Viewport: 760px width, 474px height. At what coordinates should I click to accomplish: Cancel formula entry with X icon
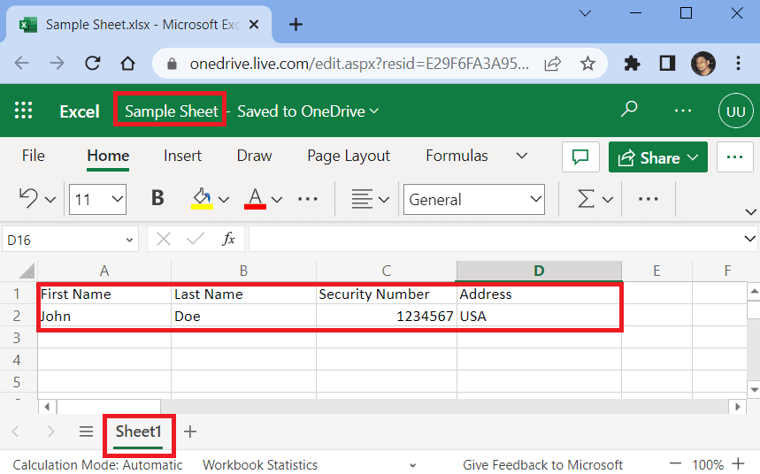[164, 239]
